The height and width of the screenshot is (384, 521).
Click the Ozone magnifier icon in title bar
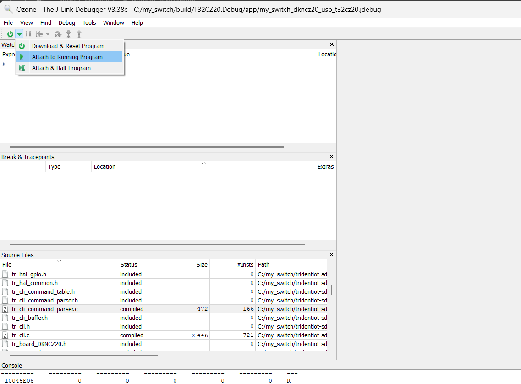(x=8, y=9)
